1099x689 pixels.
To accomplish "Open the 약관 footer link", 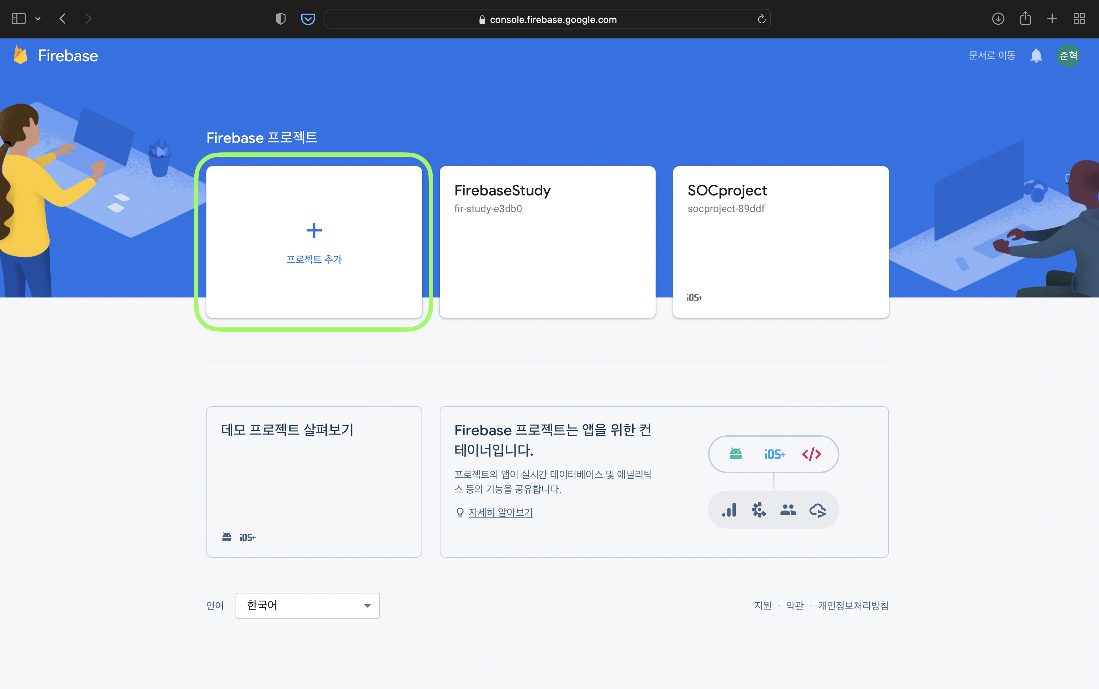I will 795,605.
